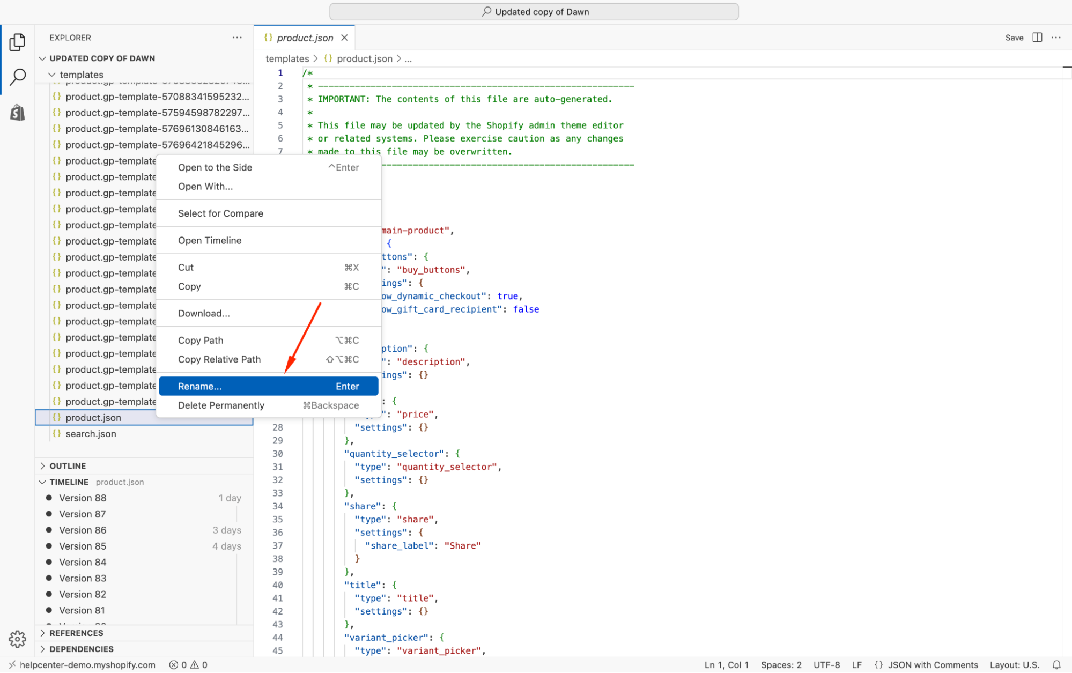Open Explorer panel more actions ellipsis
This screenshot has width=1072, height=673.
237,38
